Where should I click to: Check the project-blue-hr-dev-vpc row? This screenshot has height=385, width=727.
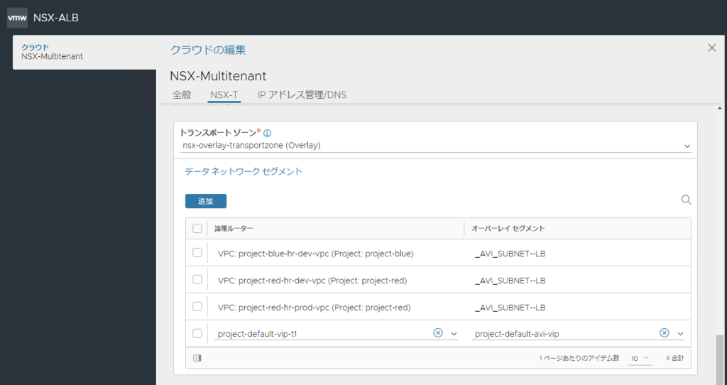[197, 253]
